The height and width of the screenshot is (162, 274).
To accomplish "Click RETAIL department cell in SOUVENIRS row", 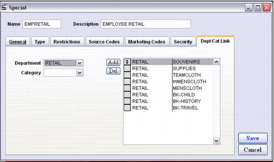I will point(152,62).
